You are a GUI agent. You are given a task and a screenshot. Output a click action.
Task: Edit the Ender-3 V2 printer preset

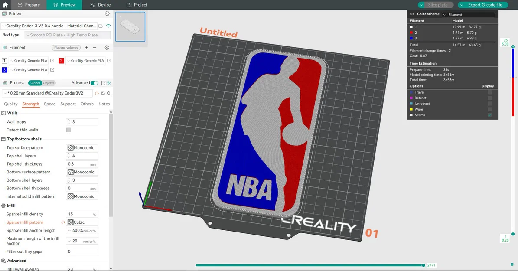pyautogui.click(x=101, y=26)
